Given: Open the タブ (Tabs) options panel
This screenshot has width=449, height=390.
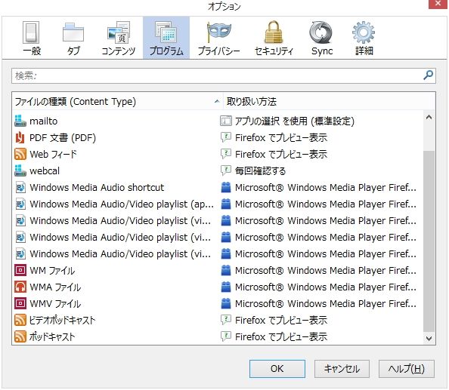Looking at the screenshot, I should (x=73, y=38).
